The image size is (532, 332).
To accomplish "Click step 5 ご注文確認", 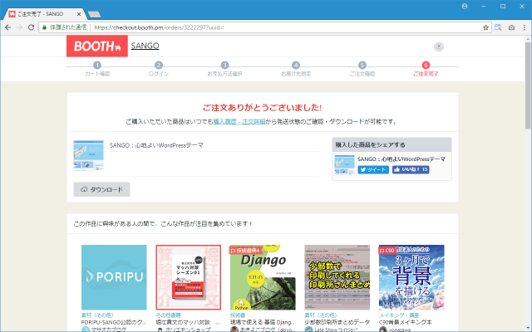I will coord(362,69).
